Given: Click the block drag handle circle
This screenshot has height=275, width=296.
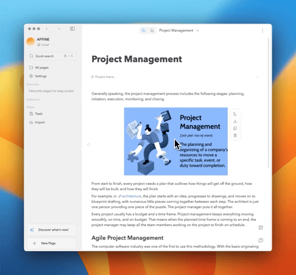Looking at the screenshot, I should [89, 144].
